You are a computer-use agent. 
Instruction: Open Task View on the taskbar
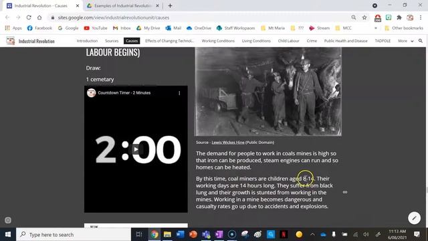point(139,234)
